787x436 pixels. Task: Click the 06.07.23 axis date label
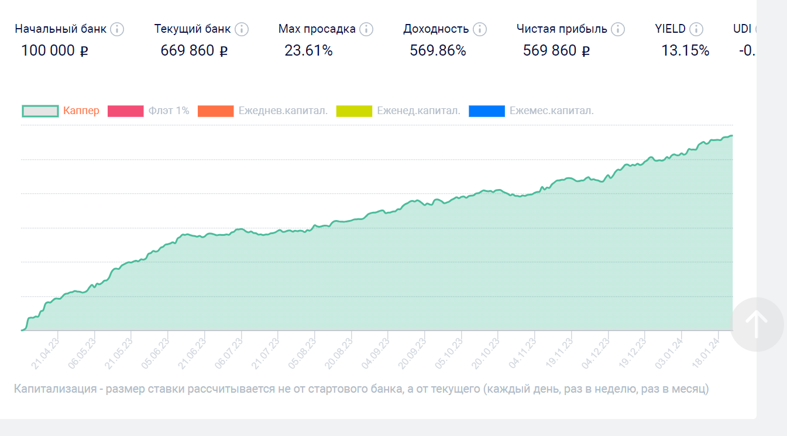point(229,352)
